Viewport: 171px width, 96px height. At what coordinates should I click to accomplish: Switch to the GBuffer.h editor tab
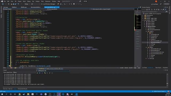(x=14, y=7)
